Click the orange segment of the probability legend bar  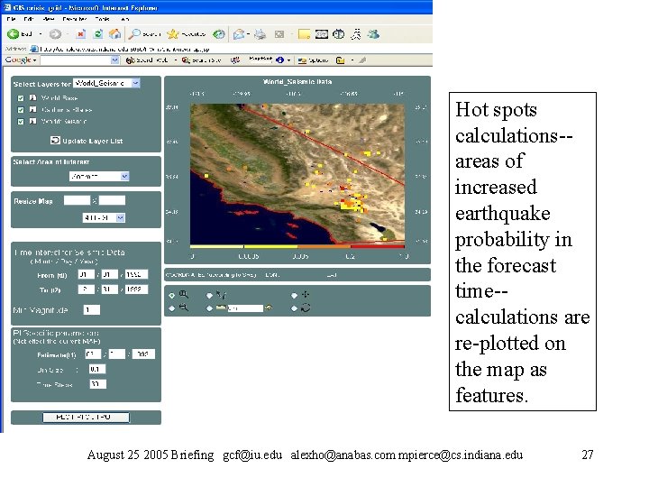324,247
